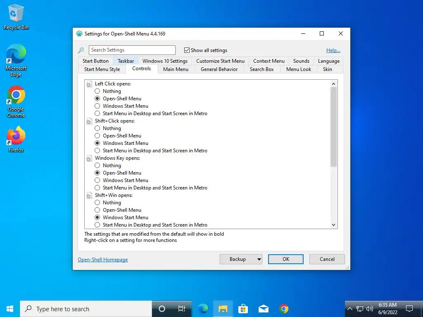Open the Menu Look tab
Viewport: 423px width, 317px height.
pyautogui.click(x=299, y=69)
